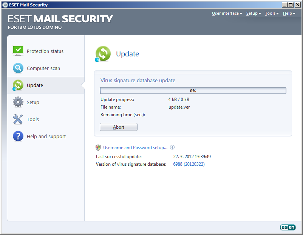303x235 pixels.
Task: Open the Help dropdown menu
Action: tap(289, 13)
